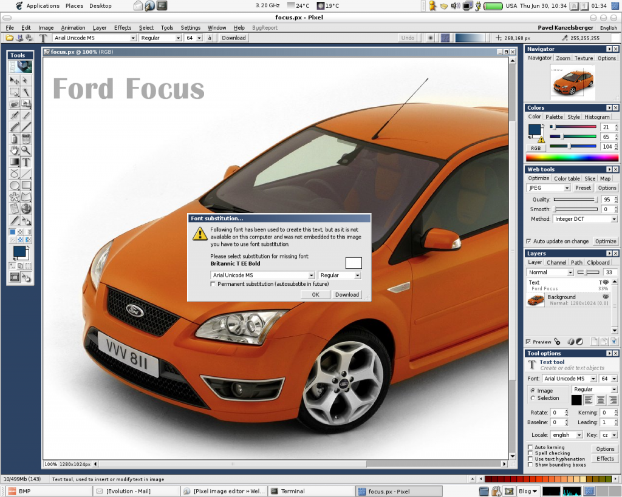Click the Navigator car thumbnail

572,83
